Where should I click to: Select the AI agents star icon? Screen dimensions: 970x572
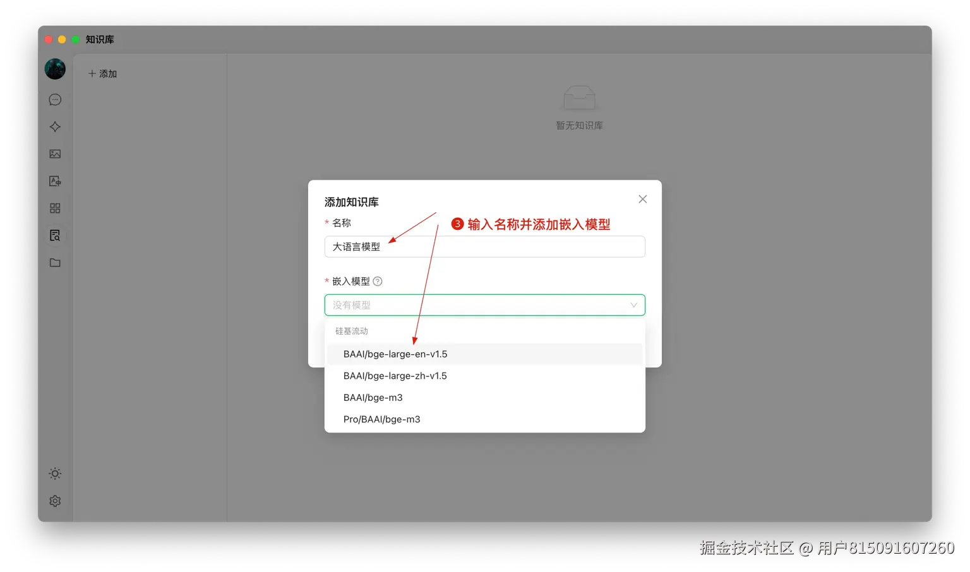[x=54, y=126]
